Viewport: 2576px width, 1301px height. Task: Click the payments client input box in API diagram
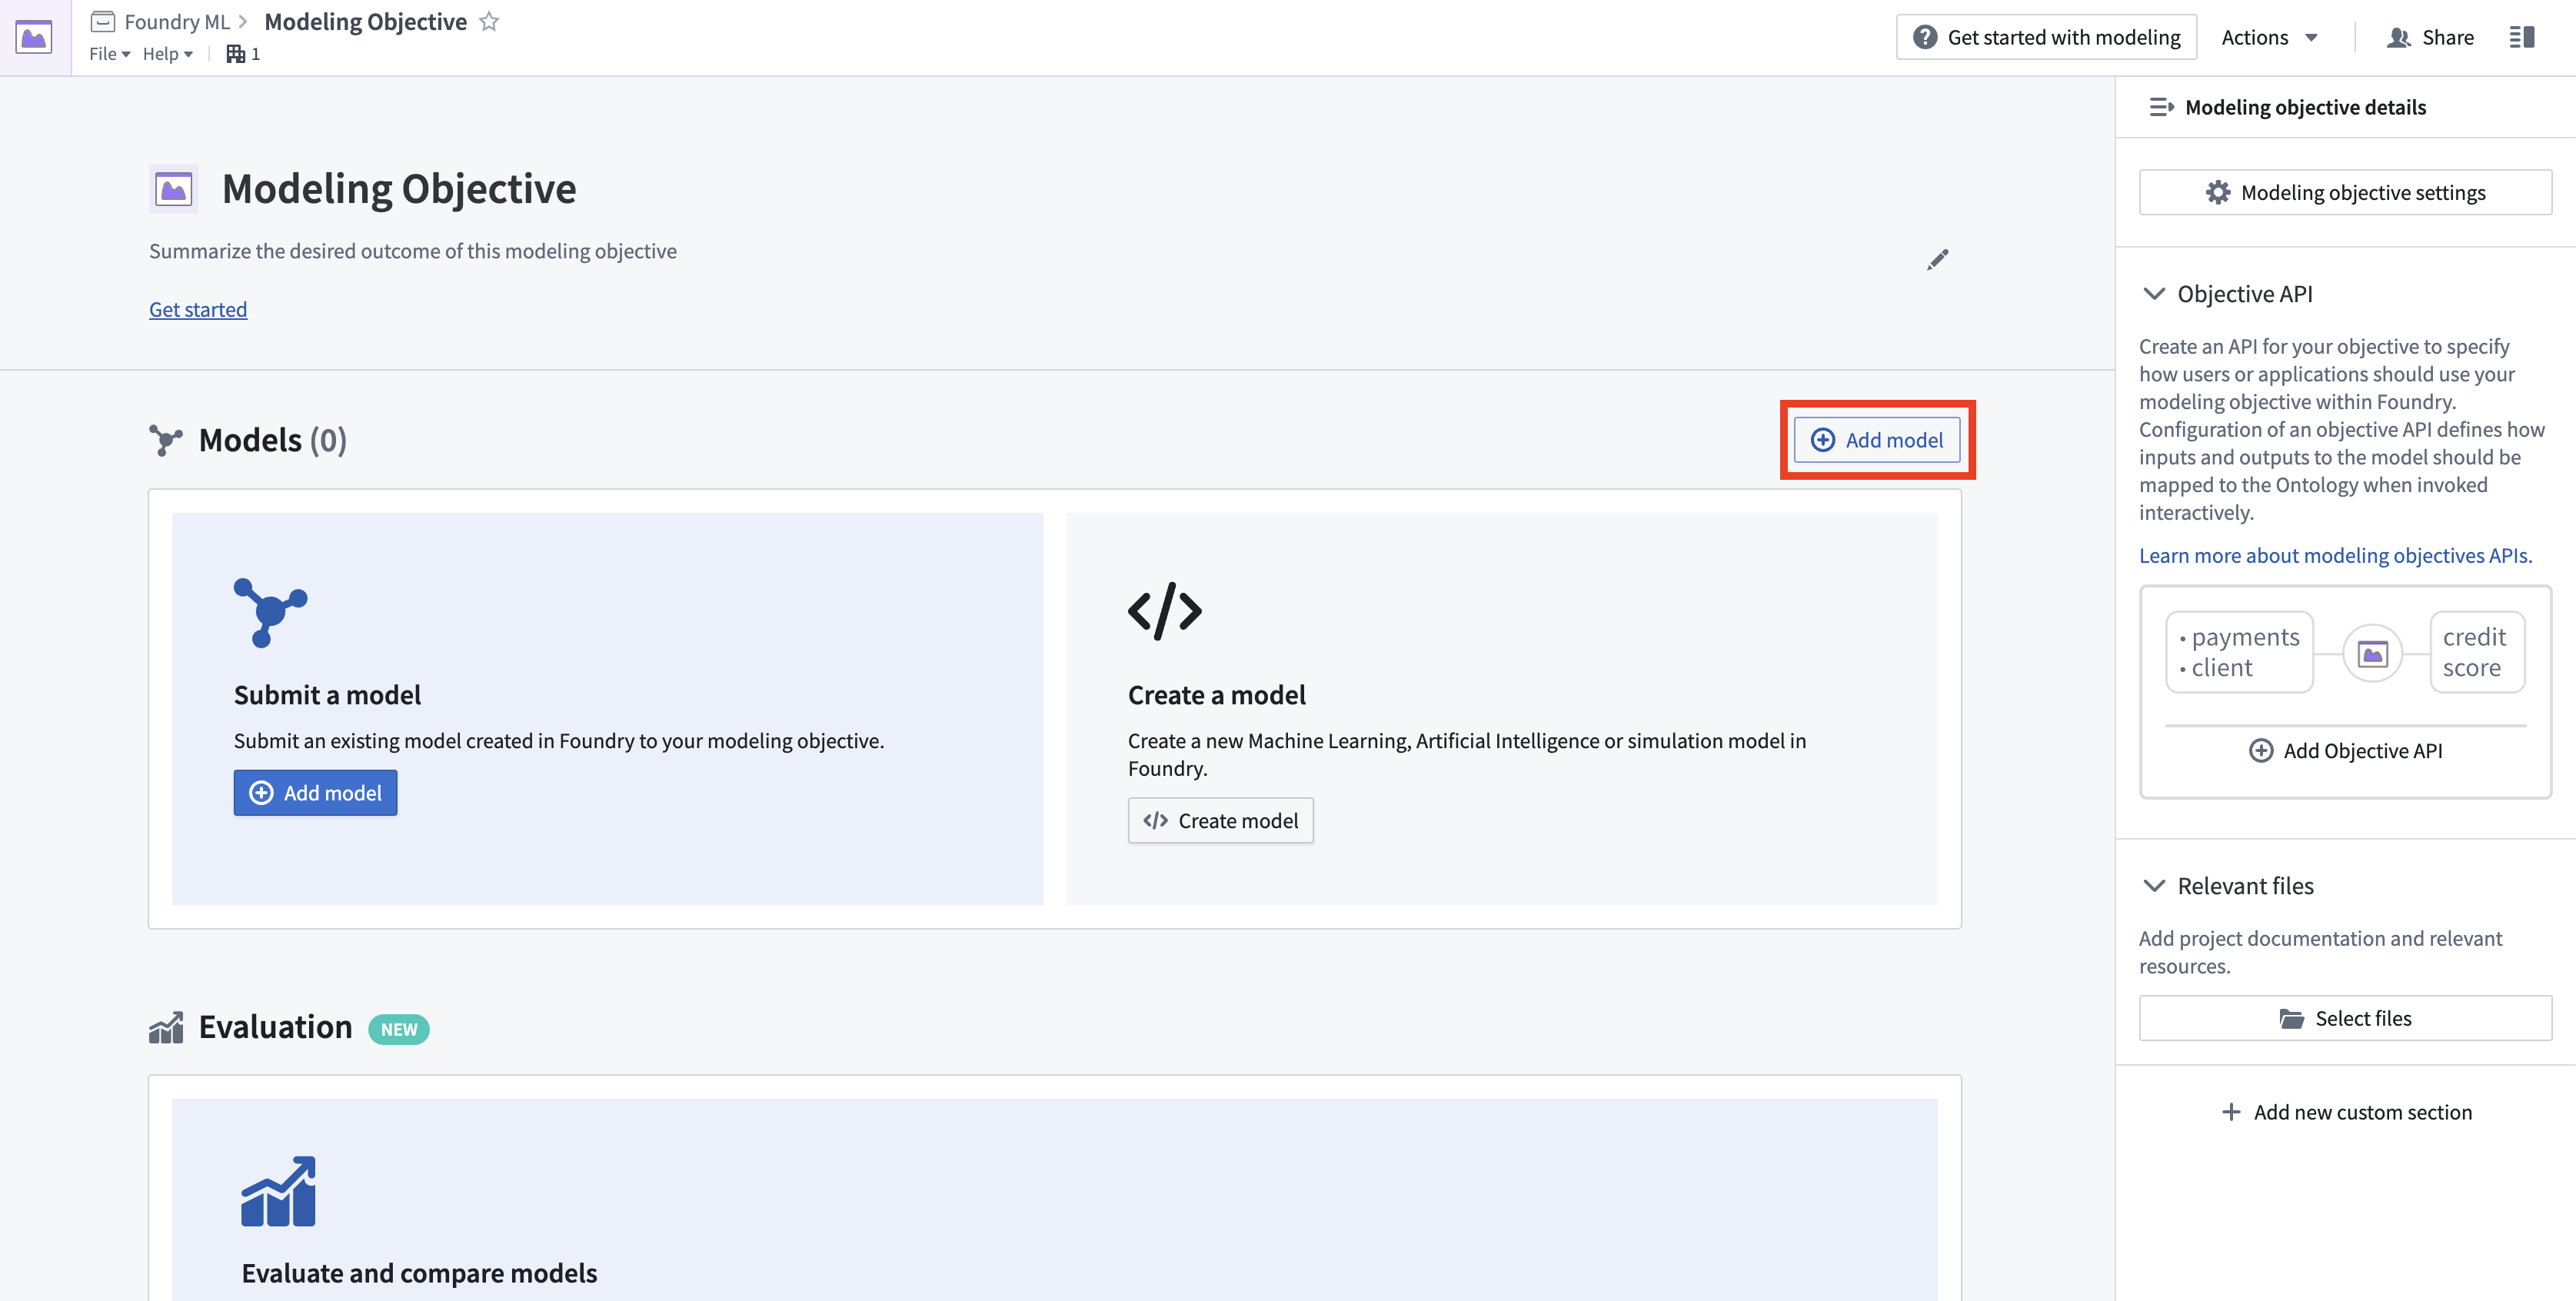coord(2239,652)
